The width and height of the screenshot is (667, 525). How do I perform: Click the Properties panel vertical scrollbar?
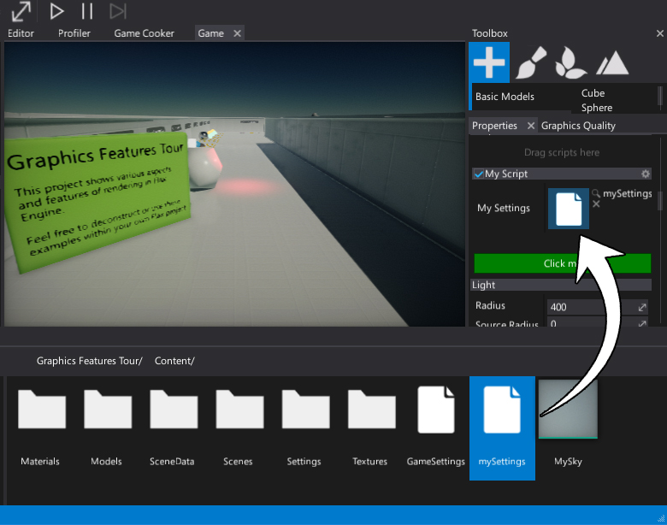coord(661,201)
